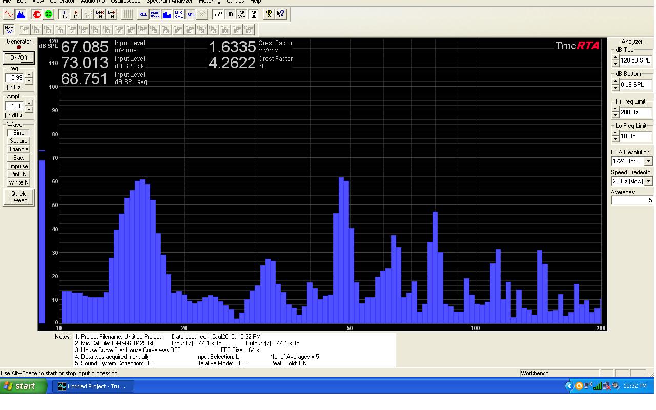Open the Spectrum Analyzer menu

coord(170,2)
